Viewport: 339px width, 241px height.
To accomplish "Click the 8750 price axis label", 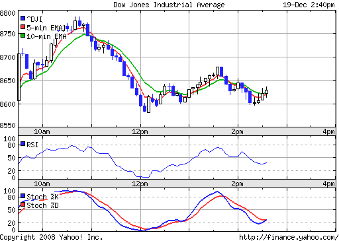I will (8, 34).
